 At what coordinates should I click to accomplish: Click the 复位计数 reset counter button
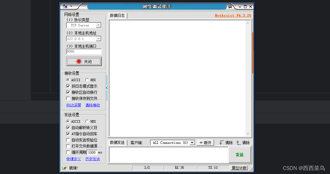pyautogui.click(x=239, y=168)
